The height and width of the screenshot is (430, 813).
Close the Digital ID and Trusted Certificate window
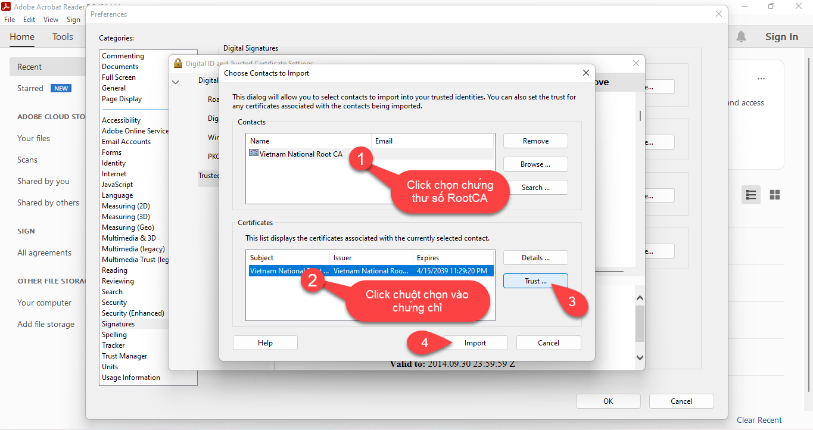click(636, 63)
